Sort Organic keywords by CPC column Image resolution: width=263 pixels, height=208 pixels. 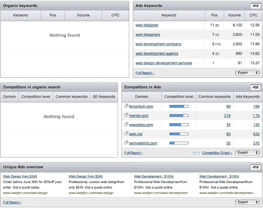[115, 15]
